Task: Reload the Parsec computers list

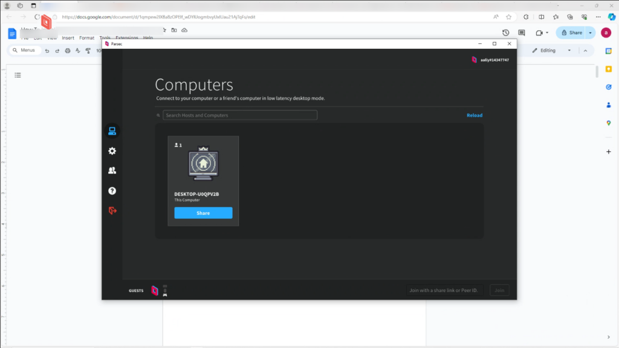Action: pyautogui.click(x=475, y=115)
